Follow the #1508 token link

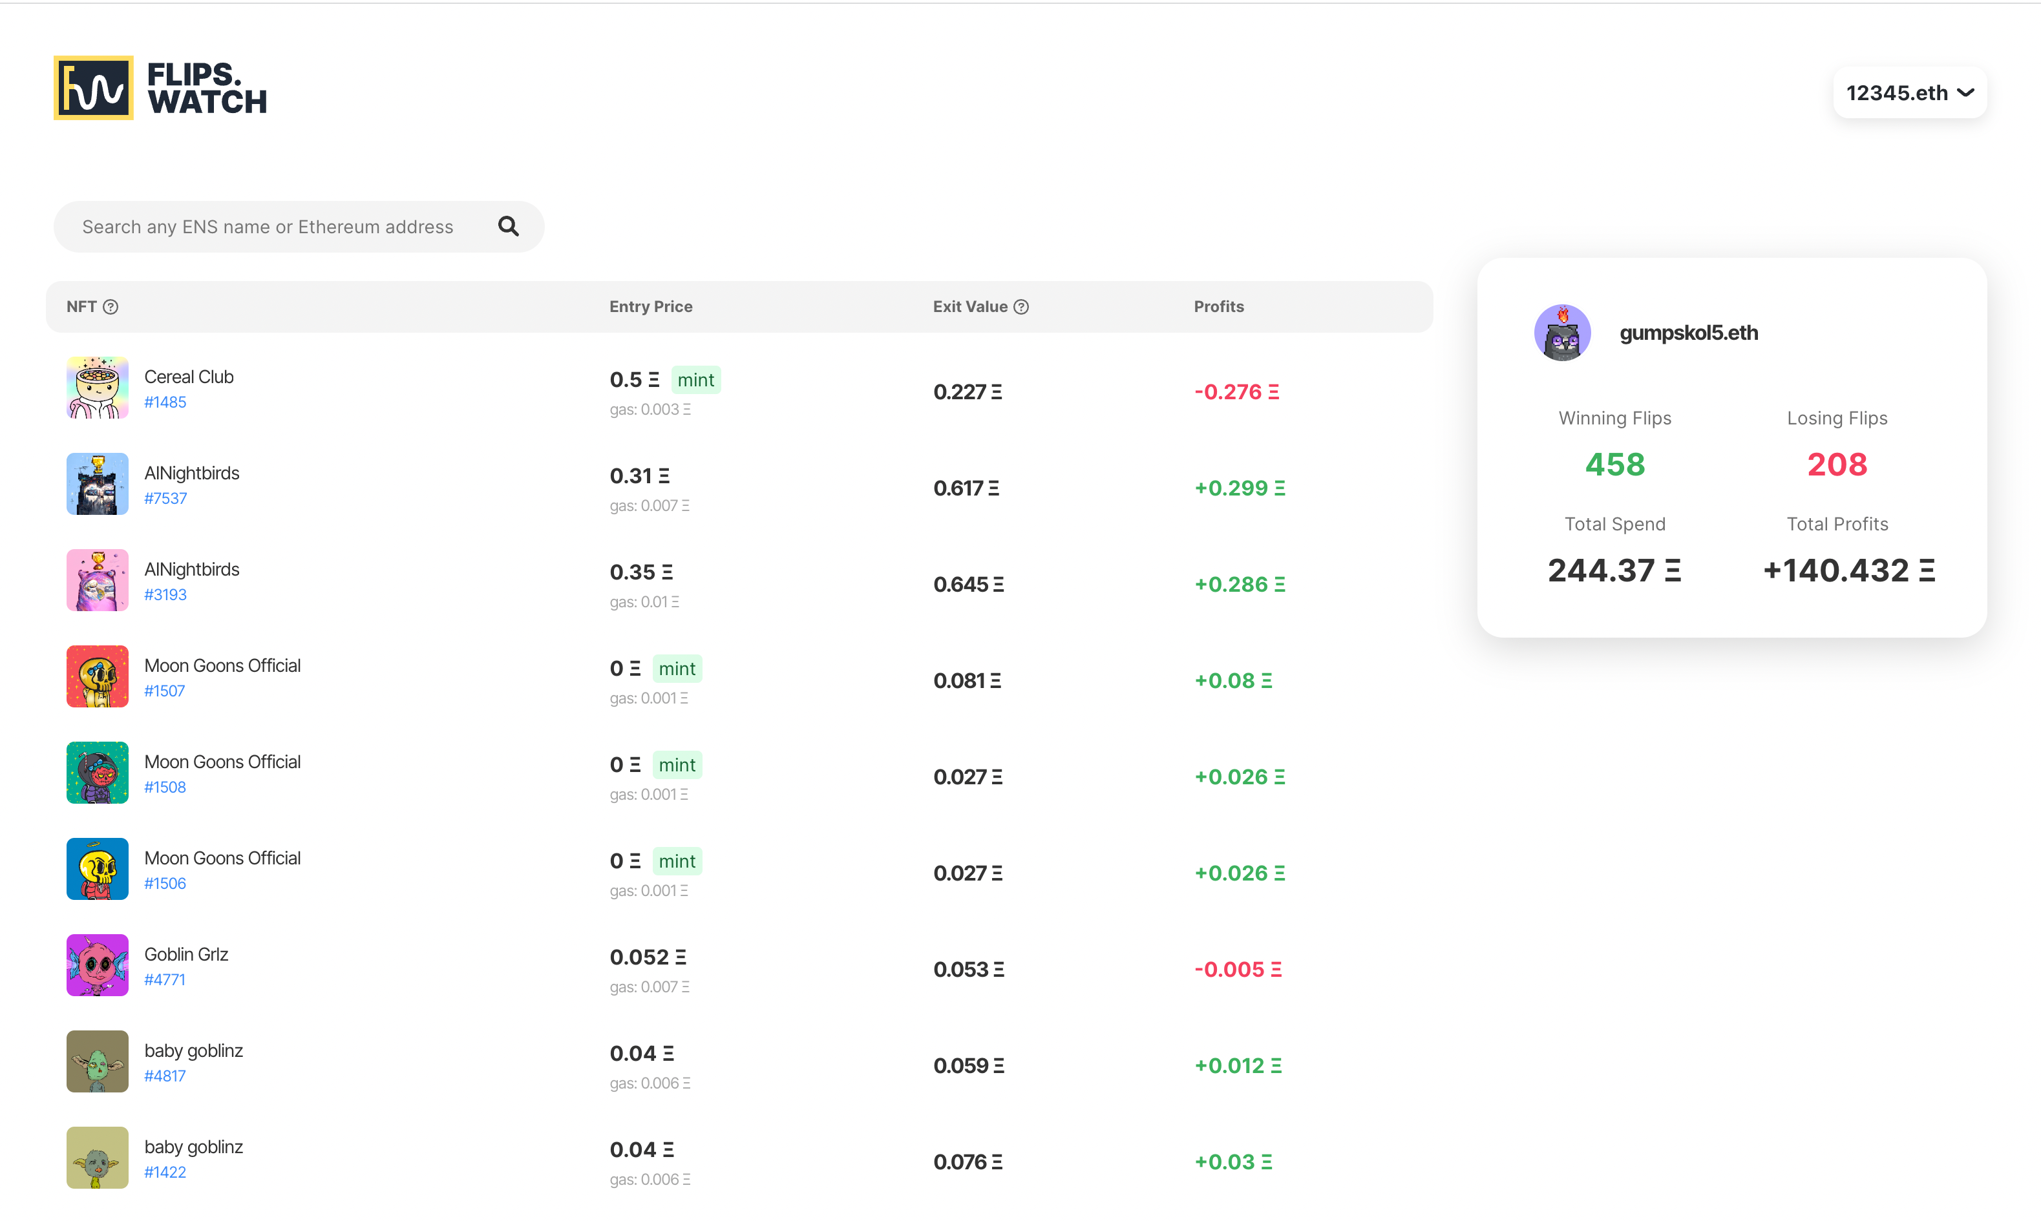[x=165, y=788]
